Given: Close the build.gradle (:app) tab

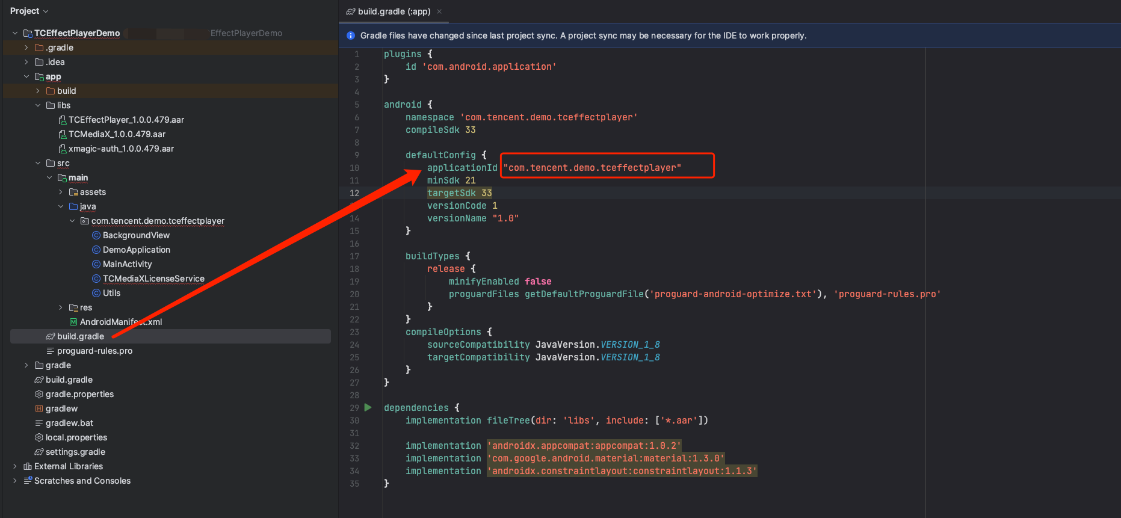Looking at the screenshot, I should 439,11.
